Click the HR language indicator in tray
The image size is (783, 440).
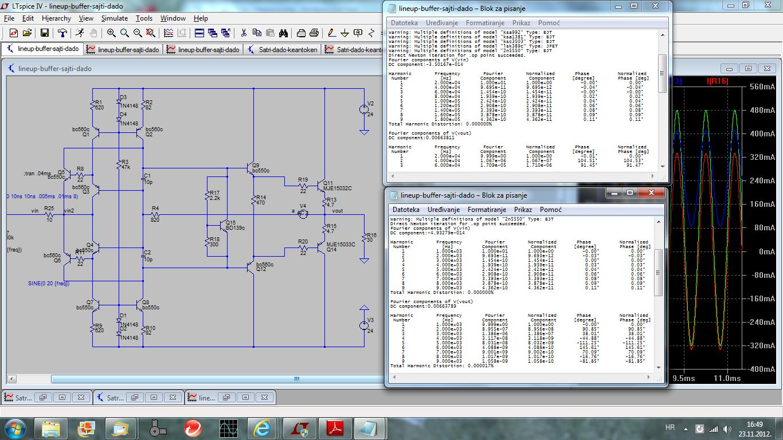coord(670,427)
